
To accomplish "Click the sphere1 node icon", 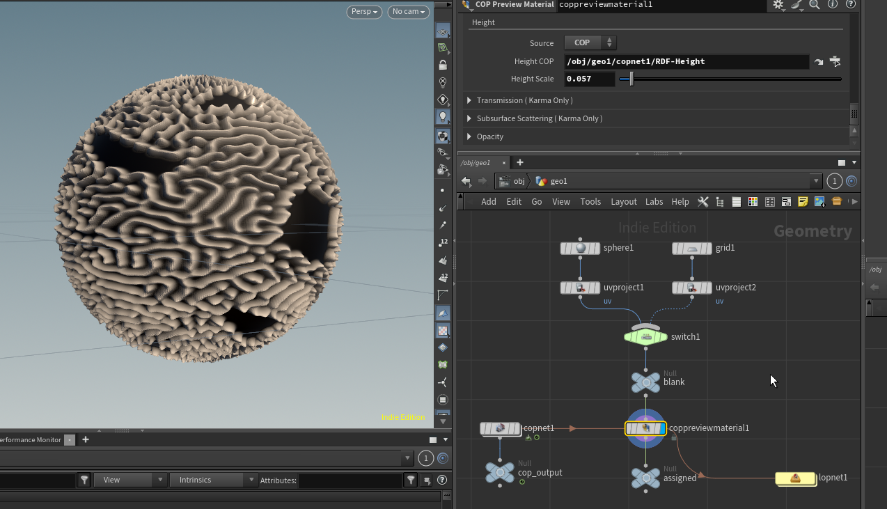I will point(580,249).
